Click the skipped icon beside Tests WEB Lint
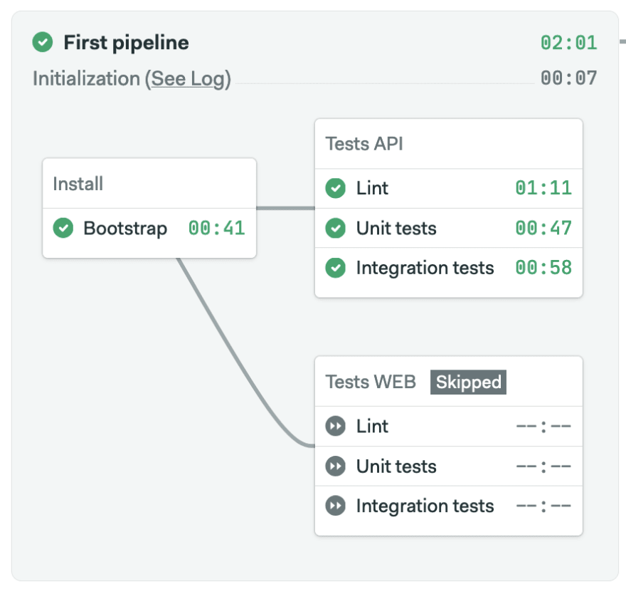The width and height of the screenshot is (626, 589). 335,426
